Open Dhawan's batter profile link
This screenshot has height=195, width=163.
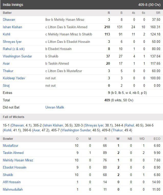pyautogui.click(x=9, y=20)
